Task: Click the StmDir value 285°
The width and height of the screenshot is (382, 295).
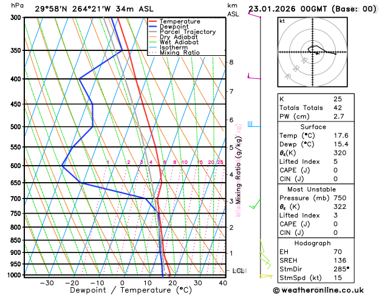Action: pos(341,269)
